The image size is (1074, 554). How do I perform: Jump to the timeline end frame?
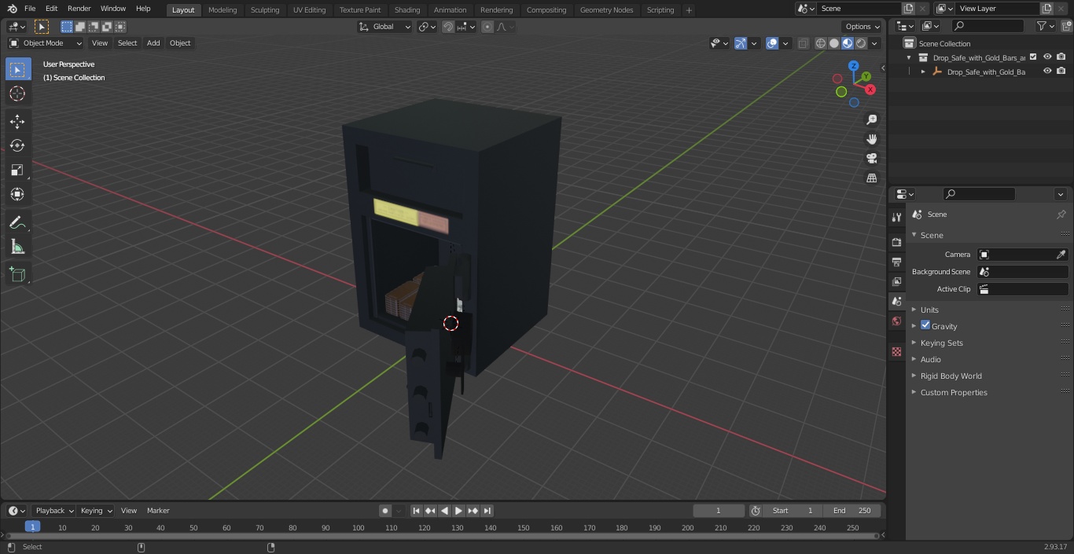click(x=487, y=511)
